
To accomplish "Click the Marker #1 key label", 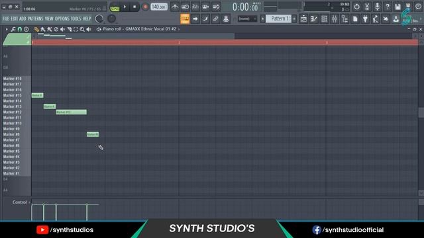I will coord(11,173).
